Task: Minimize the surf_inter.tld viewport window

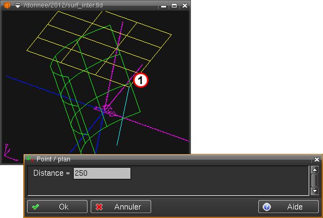Action: tap(163, 6)
